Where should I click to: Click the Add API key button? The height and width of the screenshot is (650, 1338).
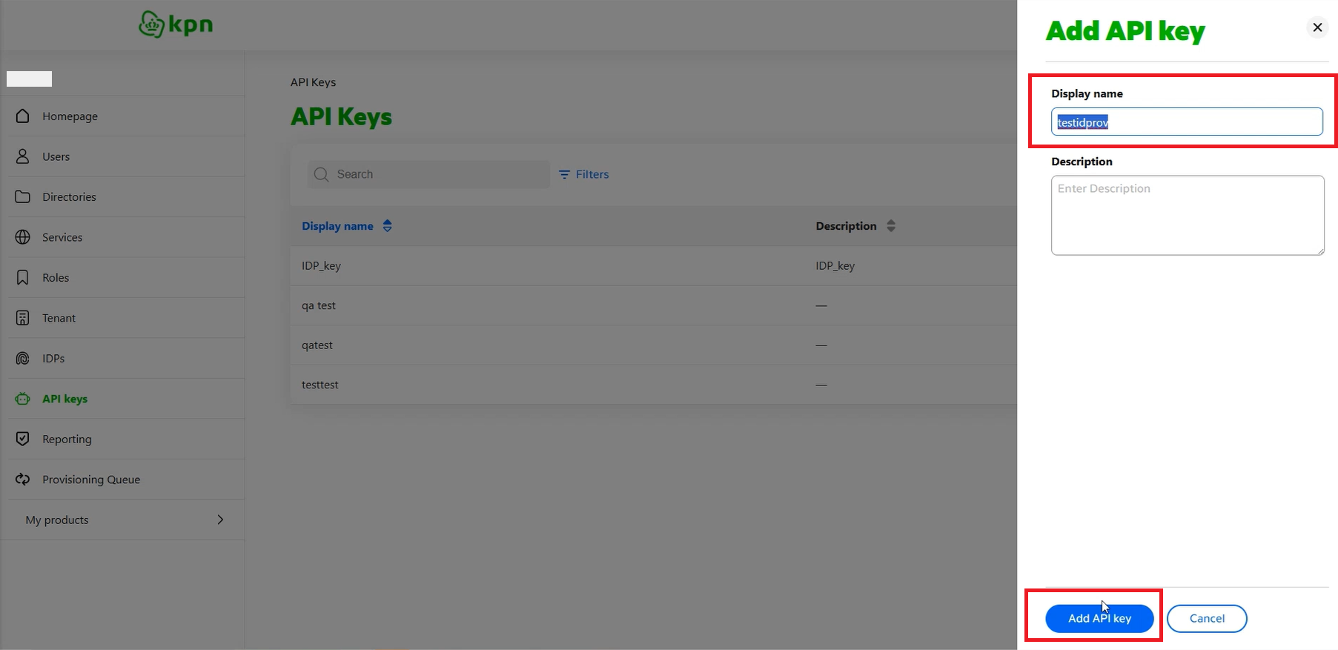tap(1099, 618)
